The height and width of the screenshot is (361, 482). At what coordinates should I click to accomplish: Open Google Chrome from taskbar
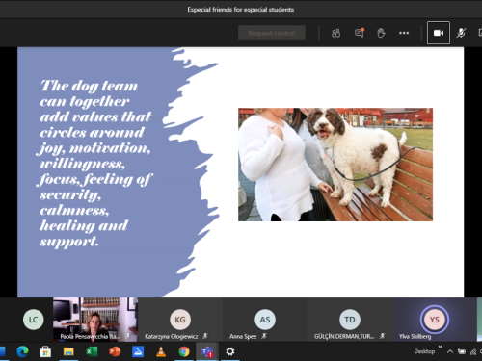[184, 351]
